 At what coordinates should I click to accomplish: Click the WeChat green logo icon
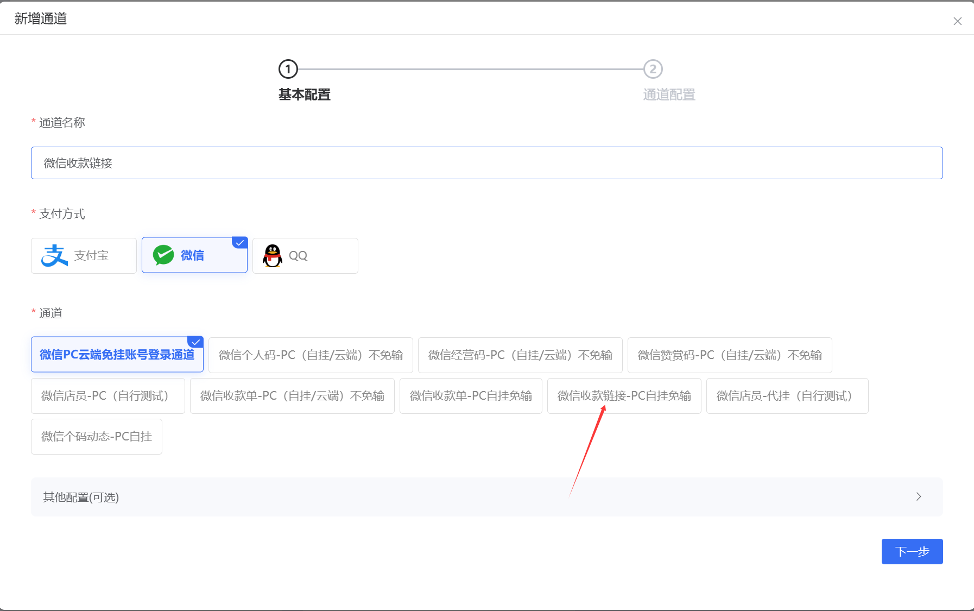(163, 255)
